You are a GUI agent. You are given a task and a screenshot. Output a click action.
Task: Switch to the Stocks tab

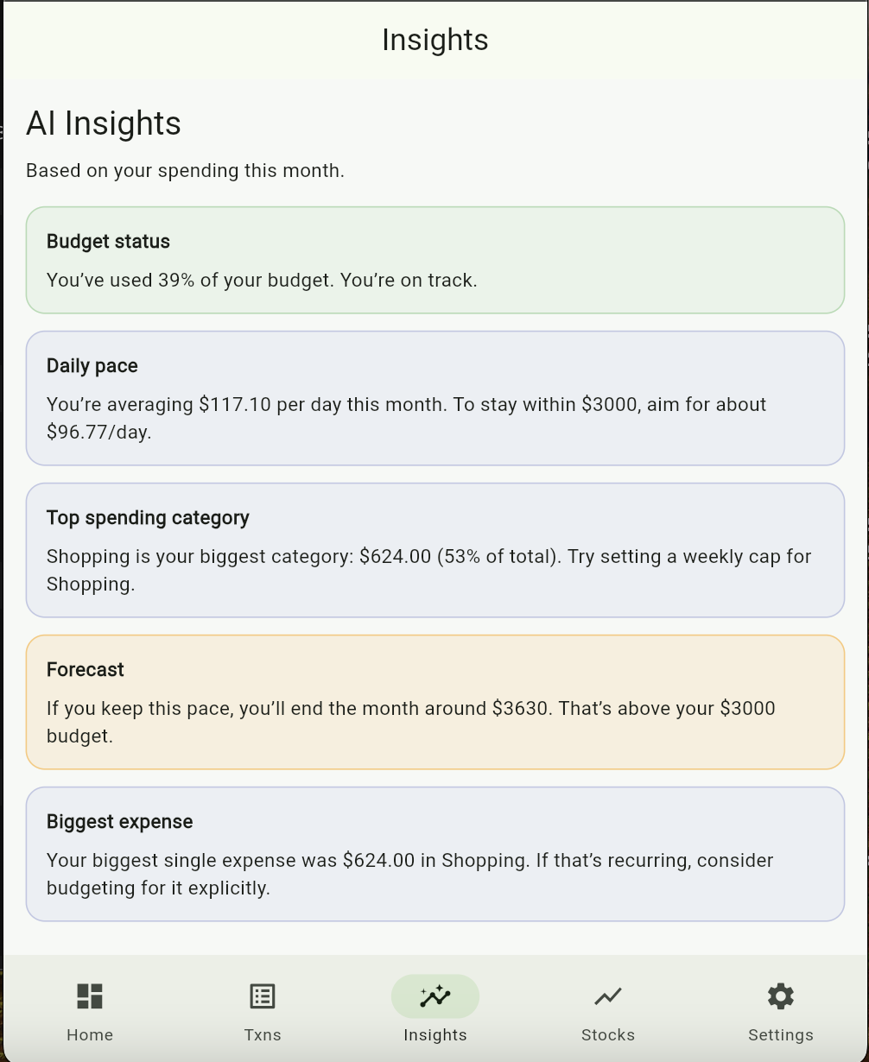pos(608,1010)
